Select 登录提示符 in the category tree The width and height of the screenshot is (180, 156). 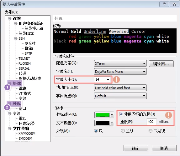tap(34, 28)
